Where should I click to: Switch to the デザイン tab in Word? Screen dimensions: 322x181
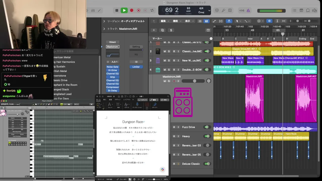pos(118,100)
